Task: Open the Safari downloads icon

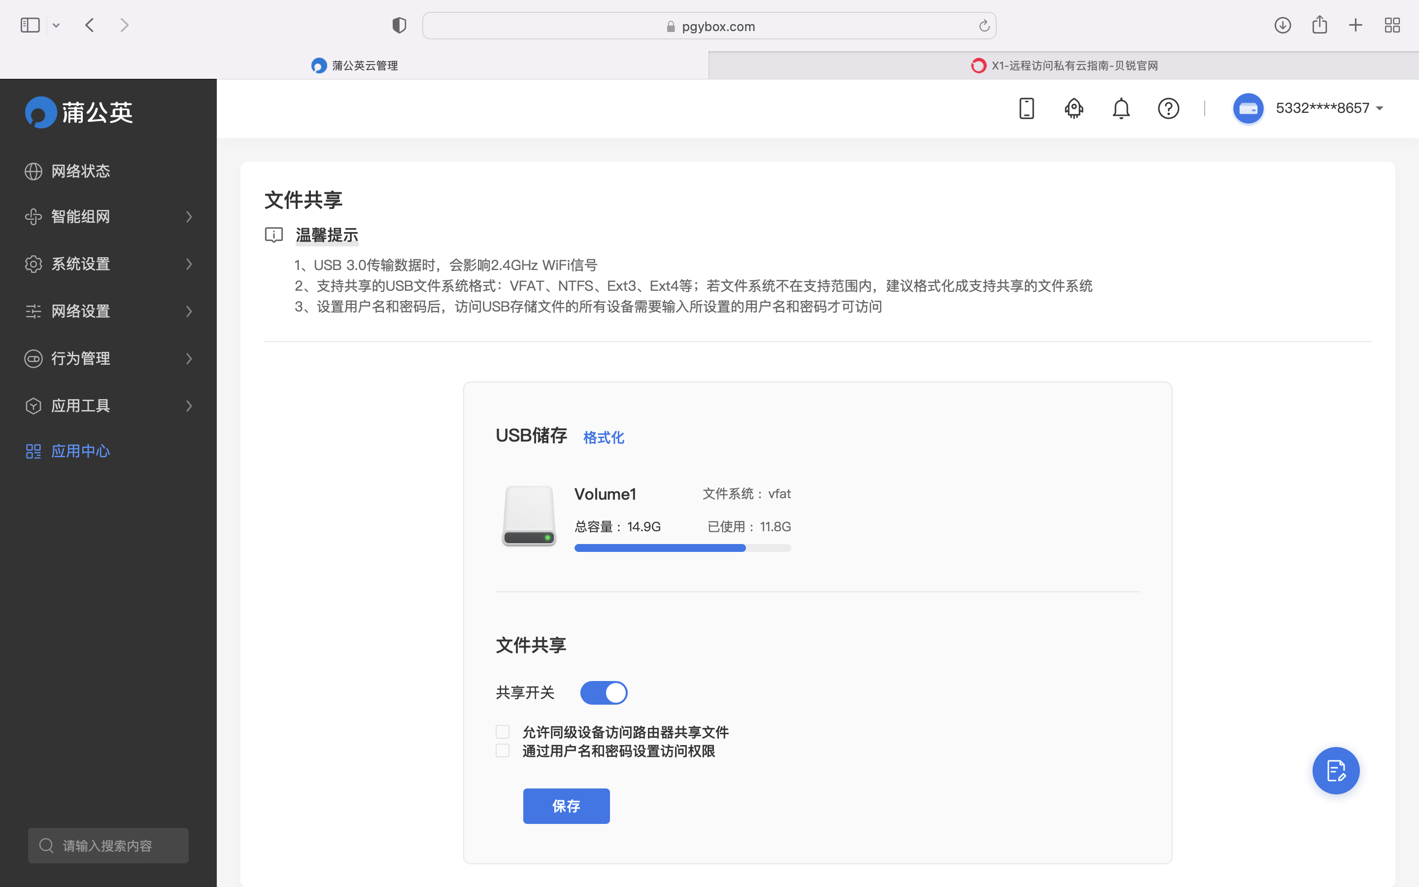Action: pyautogui.click(x=1283, y=25)
